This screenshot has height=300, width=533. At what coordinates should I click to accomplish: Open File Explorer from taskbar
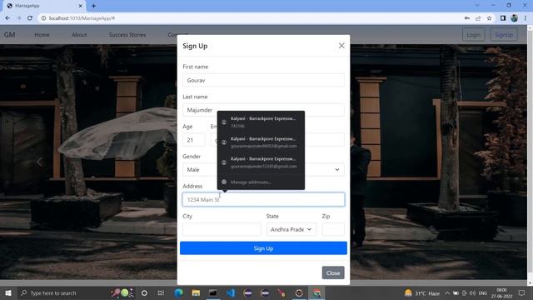click(196, 292)
